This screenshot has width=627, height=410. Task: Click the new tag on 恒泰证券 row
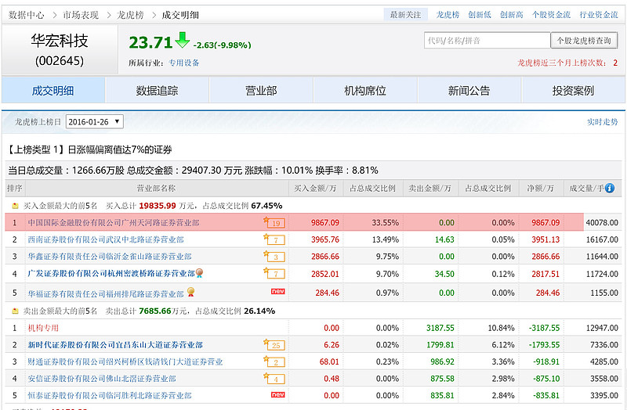point(278,395)
